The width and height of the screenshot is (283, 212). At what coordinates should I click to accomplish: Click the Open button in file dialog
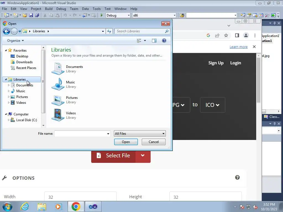pyautogui.click(x=126, y=142)
